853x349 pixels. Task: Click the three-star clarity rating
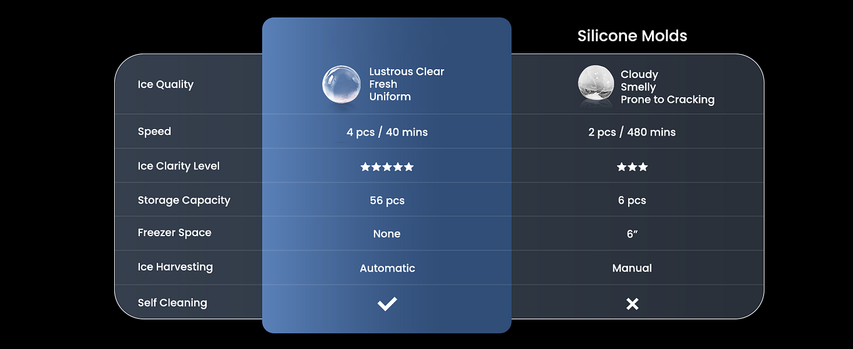point(632,167)
